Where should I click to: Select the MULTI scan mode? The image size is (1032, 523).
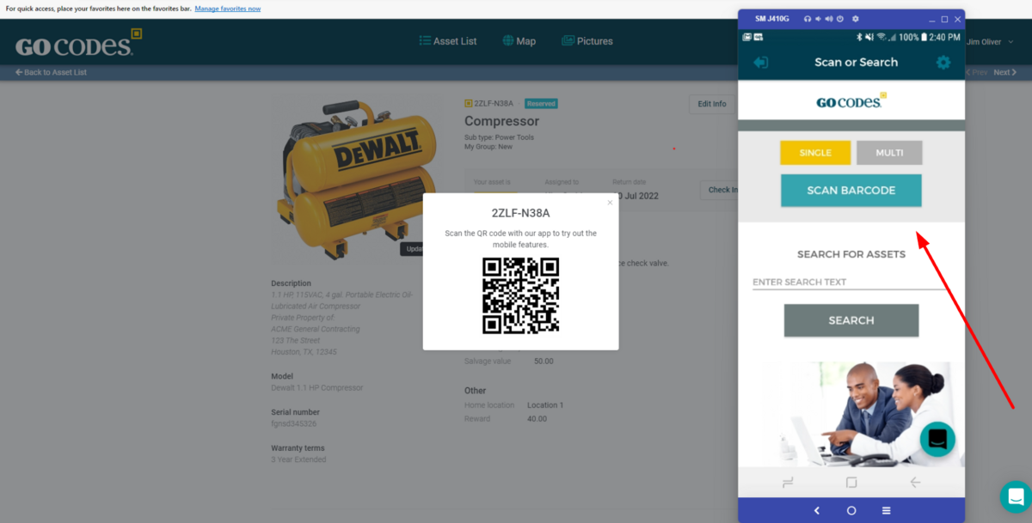pyautogui.click(x=889, y=153)
